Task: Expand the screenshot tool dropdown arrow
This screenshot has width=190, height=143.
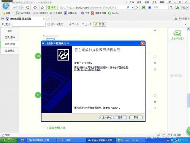Action: (187, 8)
